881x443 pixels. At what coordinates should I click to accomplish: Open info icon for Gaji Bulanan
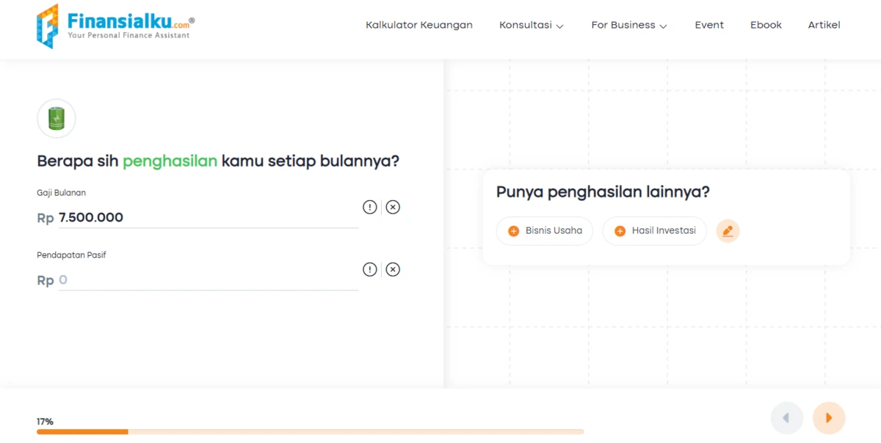click(370, 207)
